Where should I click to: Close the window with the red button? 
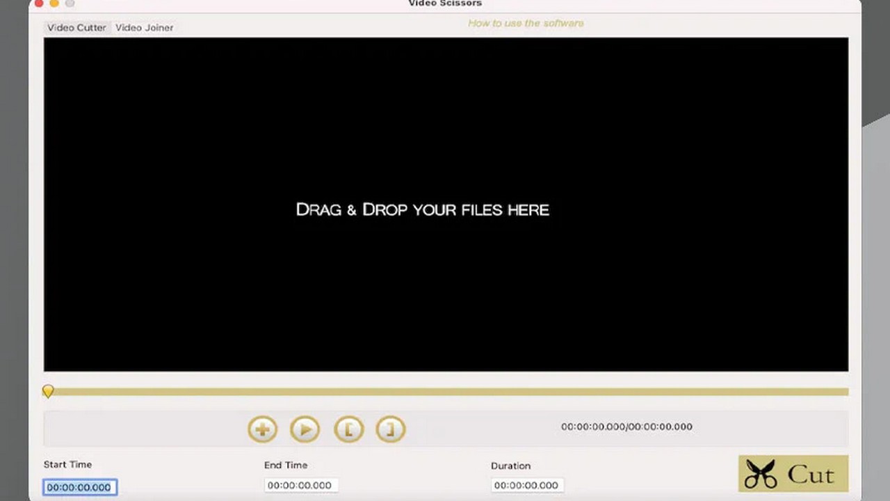[39, 3]
